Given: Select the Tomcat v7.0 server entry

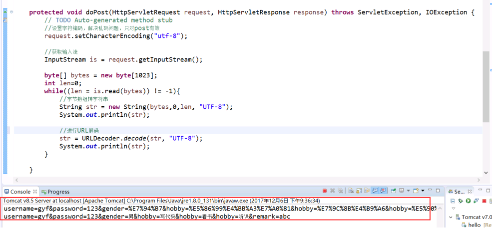Looking at the screenshot, I should tap(474, 217).
